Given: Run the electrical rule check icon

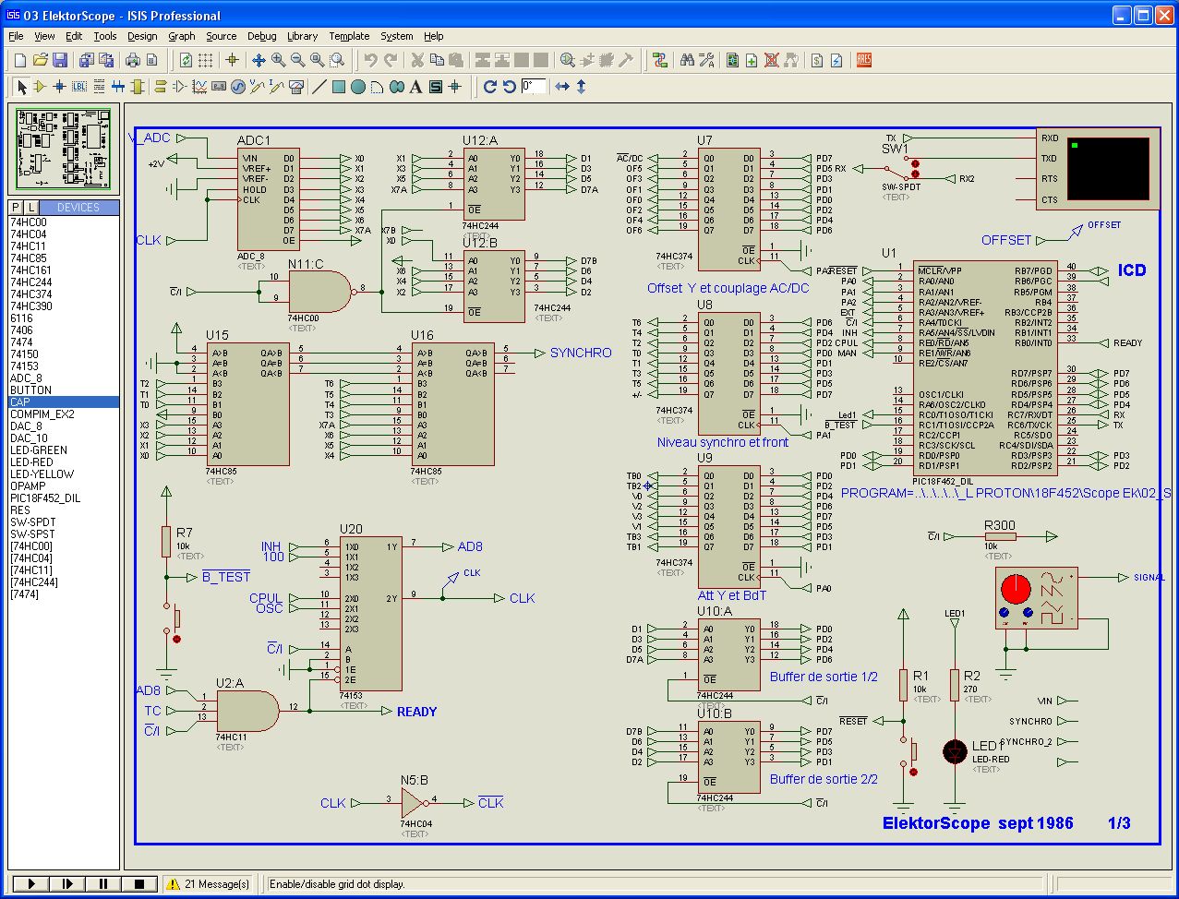Looking at the screenshot, I should point(836,60).
